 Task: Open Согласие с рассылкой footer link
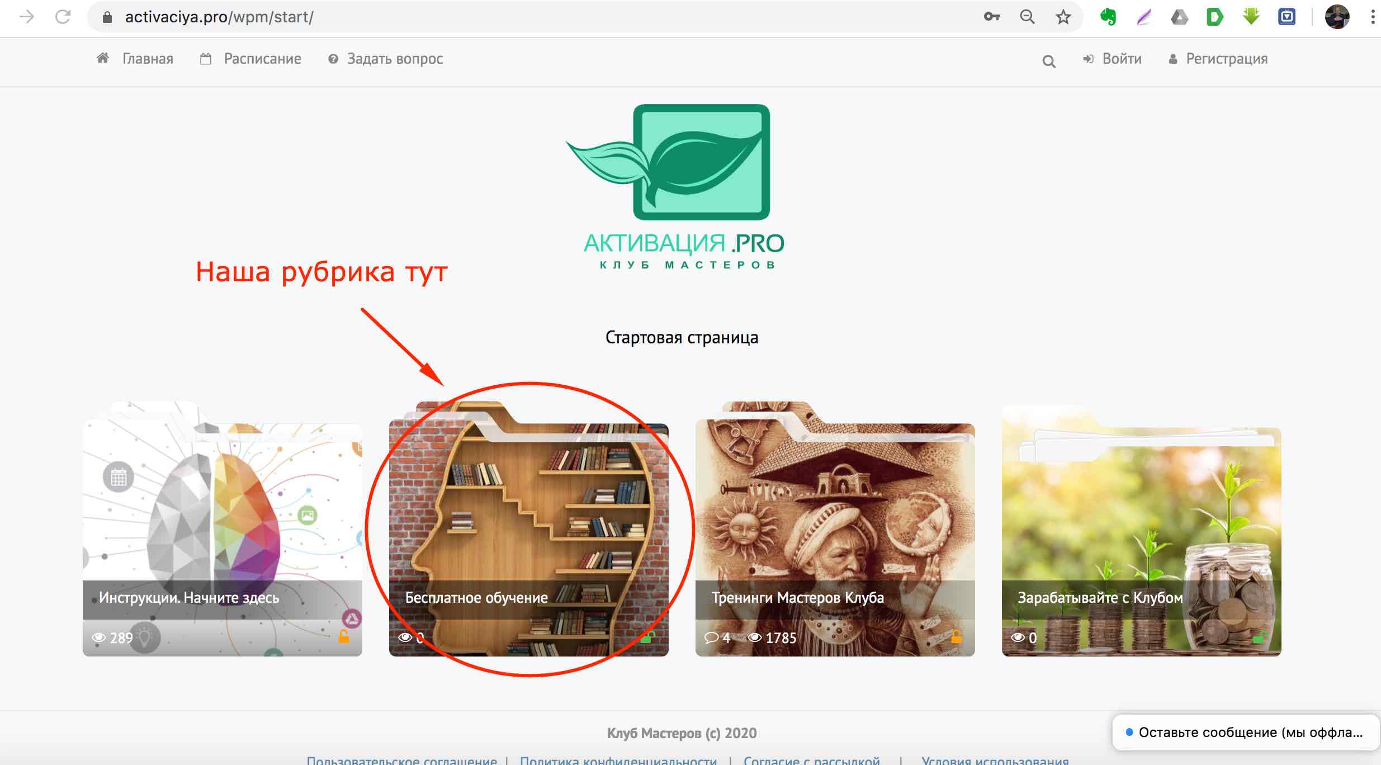(812, 760)
